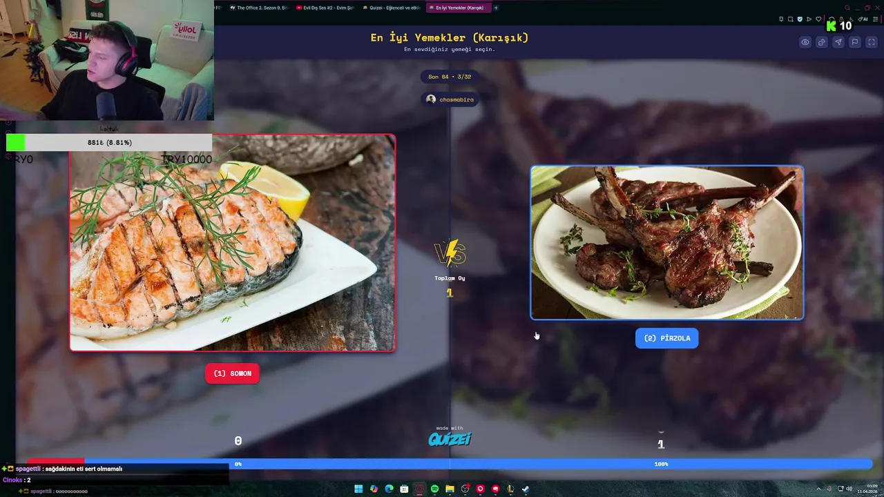Open Copilot from the taskbar
Image resolution: width=884 pixels, height=497 pixels.
[x=374, y=489]
